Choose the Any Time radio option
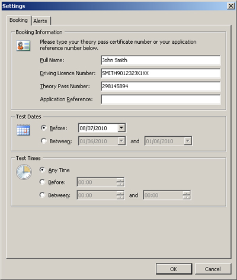Image resolution: width=237 pixels, height=280 pixels. coord(42,170)
